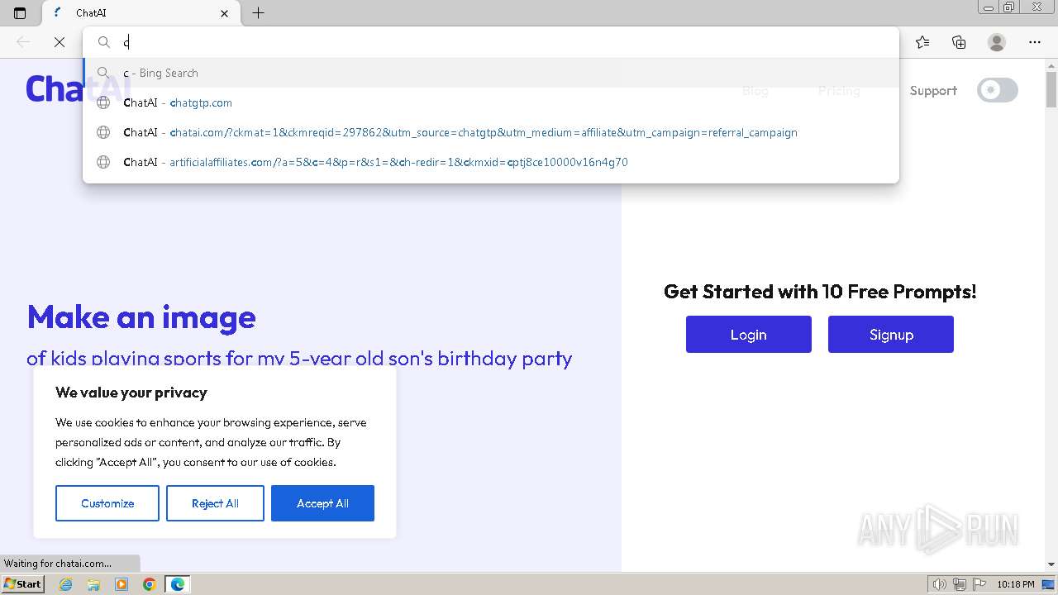Choose the chatai.com referral suggestion
The image size is (1058, 595).
point(491,132)
